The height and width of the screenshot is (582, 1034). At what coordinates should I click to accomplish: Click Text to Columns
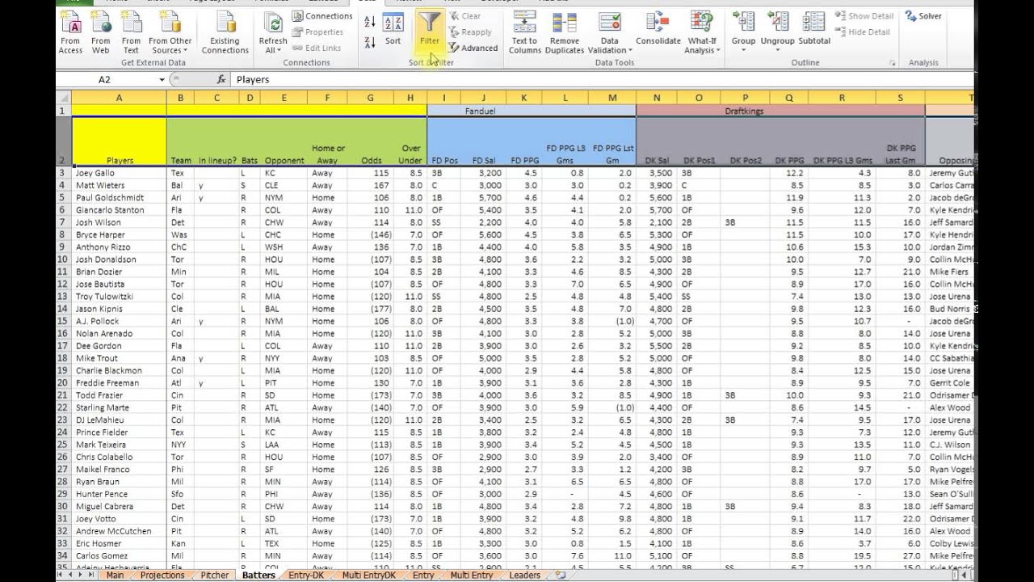click(524, 33)
